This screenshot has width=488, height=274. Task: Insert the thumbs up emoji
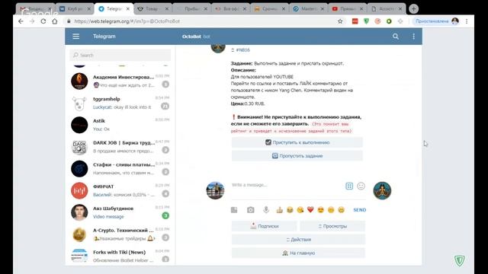click(x=280, y=210)
